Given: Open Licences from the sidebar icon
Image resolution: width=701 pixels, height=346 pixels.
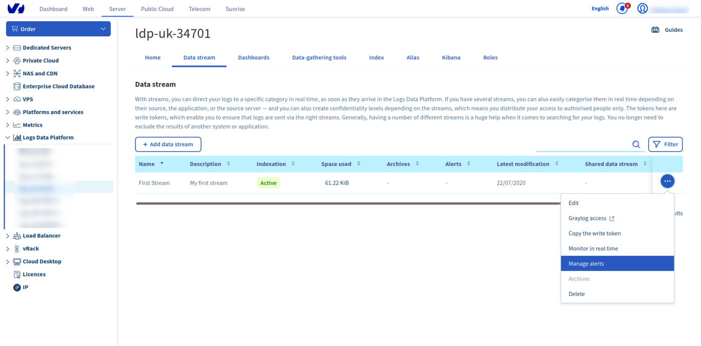Looking at the screenshot, I should [x=17, y=274].
